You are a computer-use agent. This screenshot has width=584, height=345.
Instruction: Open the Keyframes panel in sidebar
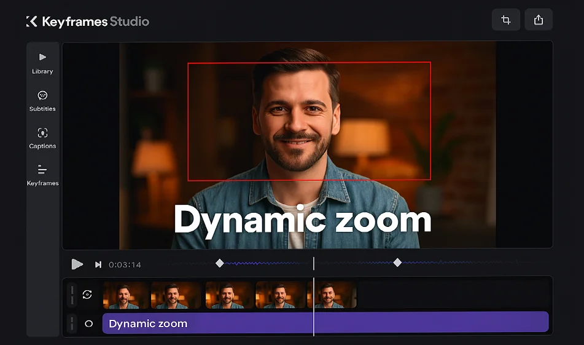click(x=42, y=175)
